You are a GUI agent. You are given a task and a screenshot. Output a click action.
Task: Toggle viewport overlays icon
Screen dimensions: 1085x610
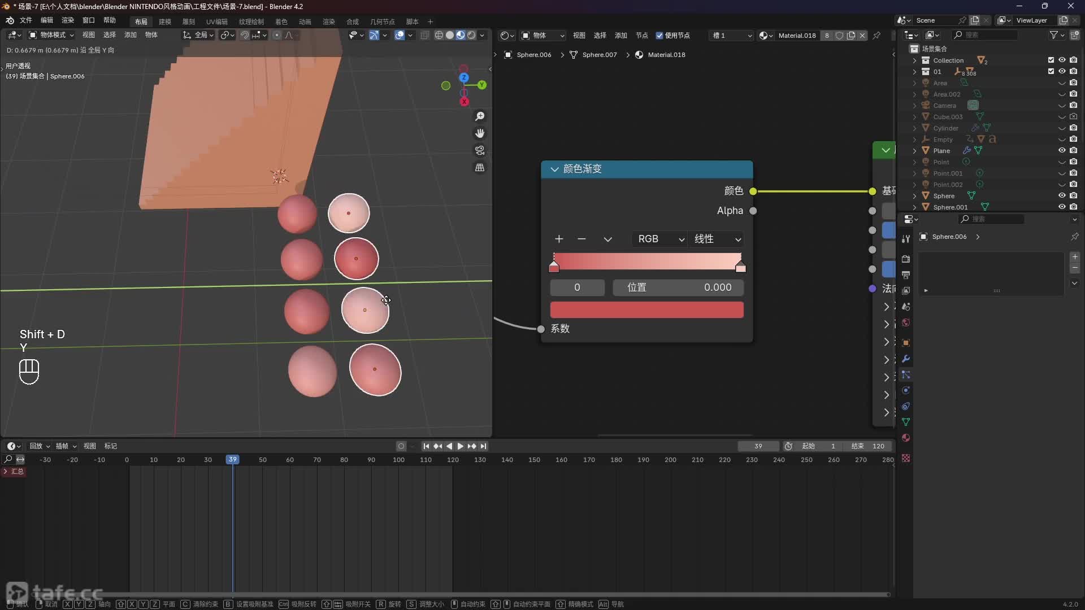400,35
